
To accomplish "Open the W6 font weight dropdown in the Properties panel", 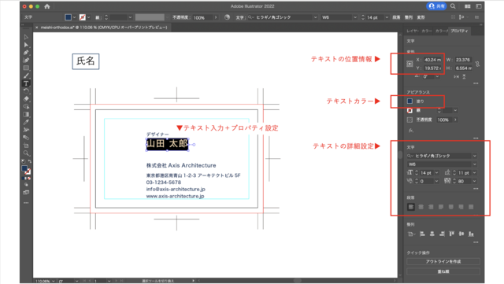I will coord(442,164).
